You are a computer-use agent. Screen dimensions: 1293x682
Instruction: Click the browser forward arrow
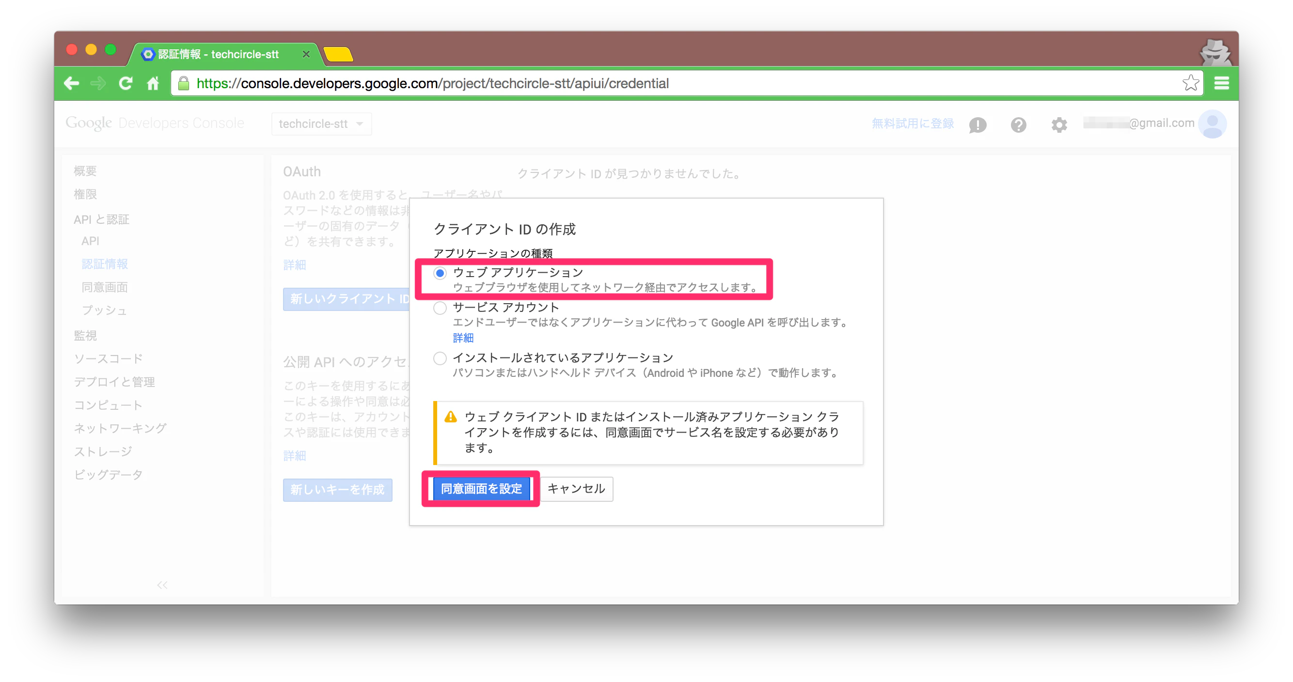point(98,83)
